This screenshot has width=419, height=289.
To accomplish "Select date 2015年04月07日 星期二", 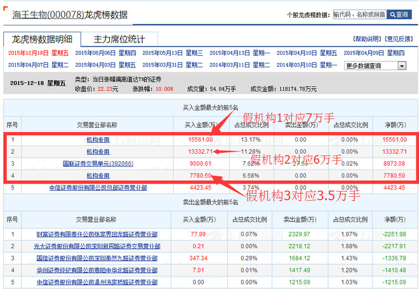I will tap(38, 65).
